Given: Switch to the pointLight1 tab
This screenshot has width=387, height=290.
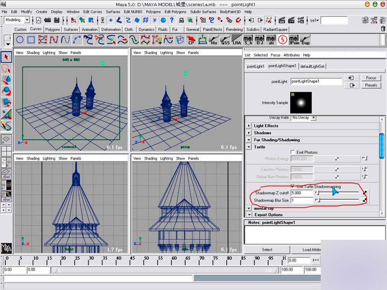Looking at the screenshot, I should [x=255, y=66].
